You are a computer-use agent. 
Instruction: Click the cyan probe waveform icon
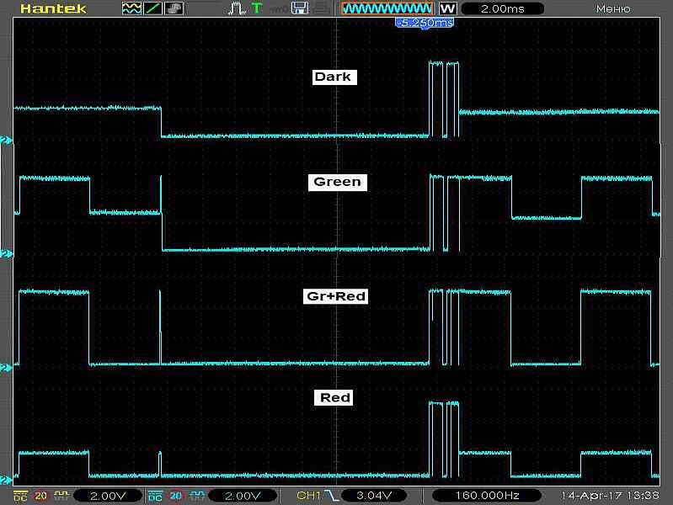[197, 496]
